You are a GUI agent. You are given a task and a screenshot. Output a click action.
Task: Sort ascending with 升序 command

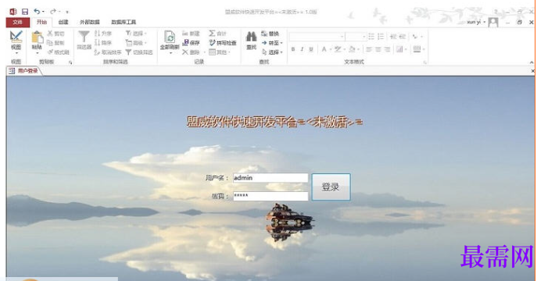click(x=103, y=34)
